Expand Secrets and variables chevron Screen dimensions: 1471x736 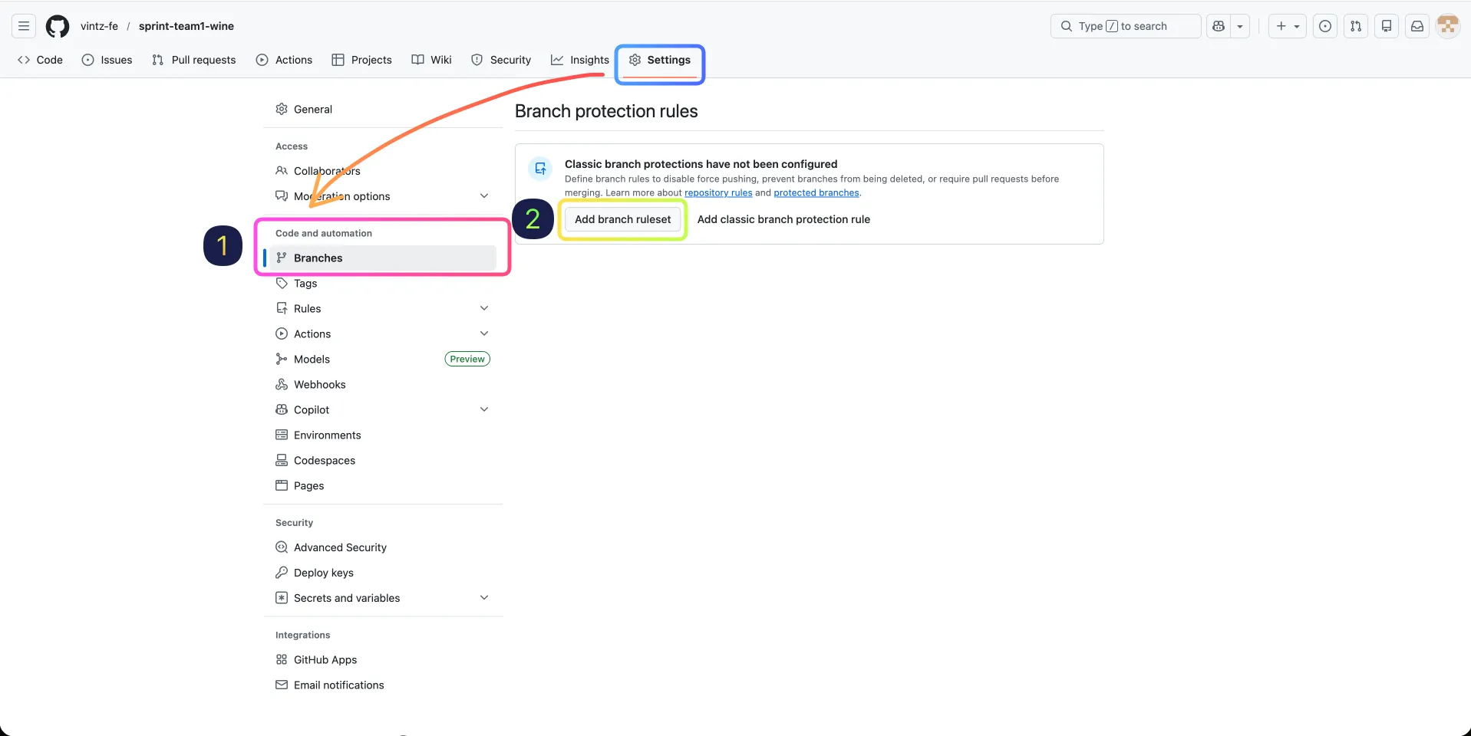(484, 598)
